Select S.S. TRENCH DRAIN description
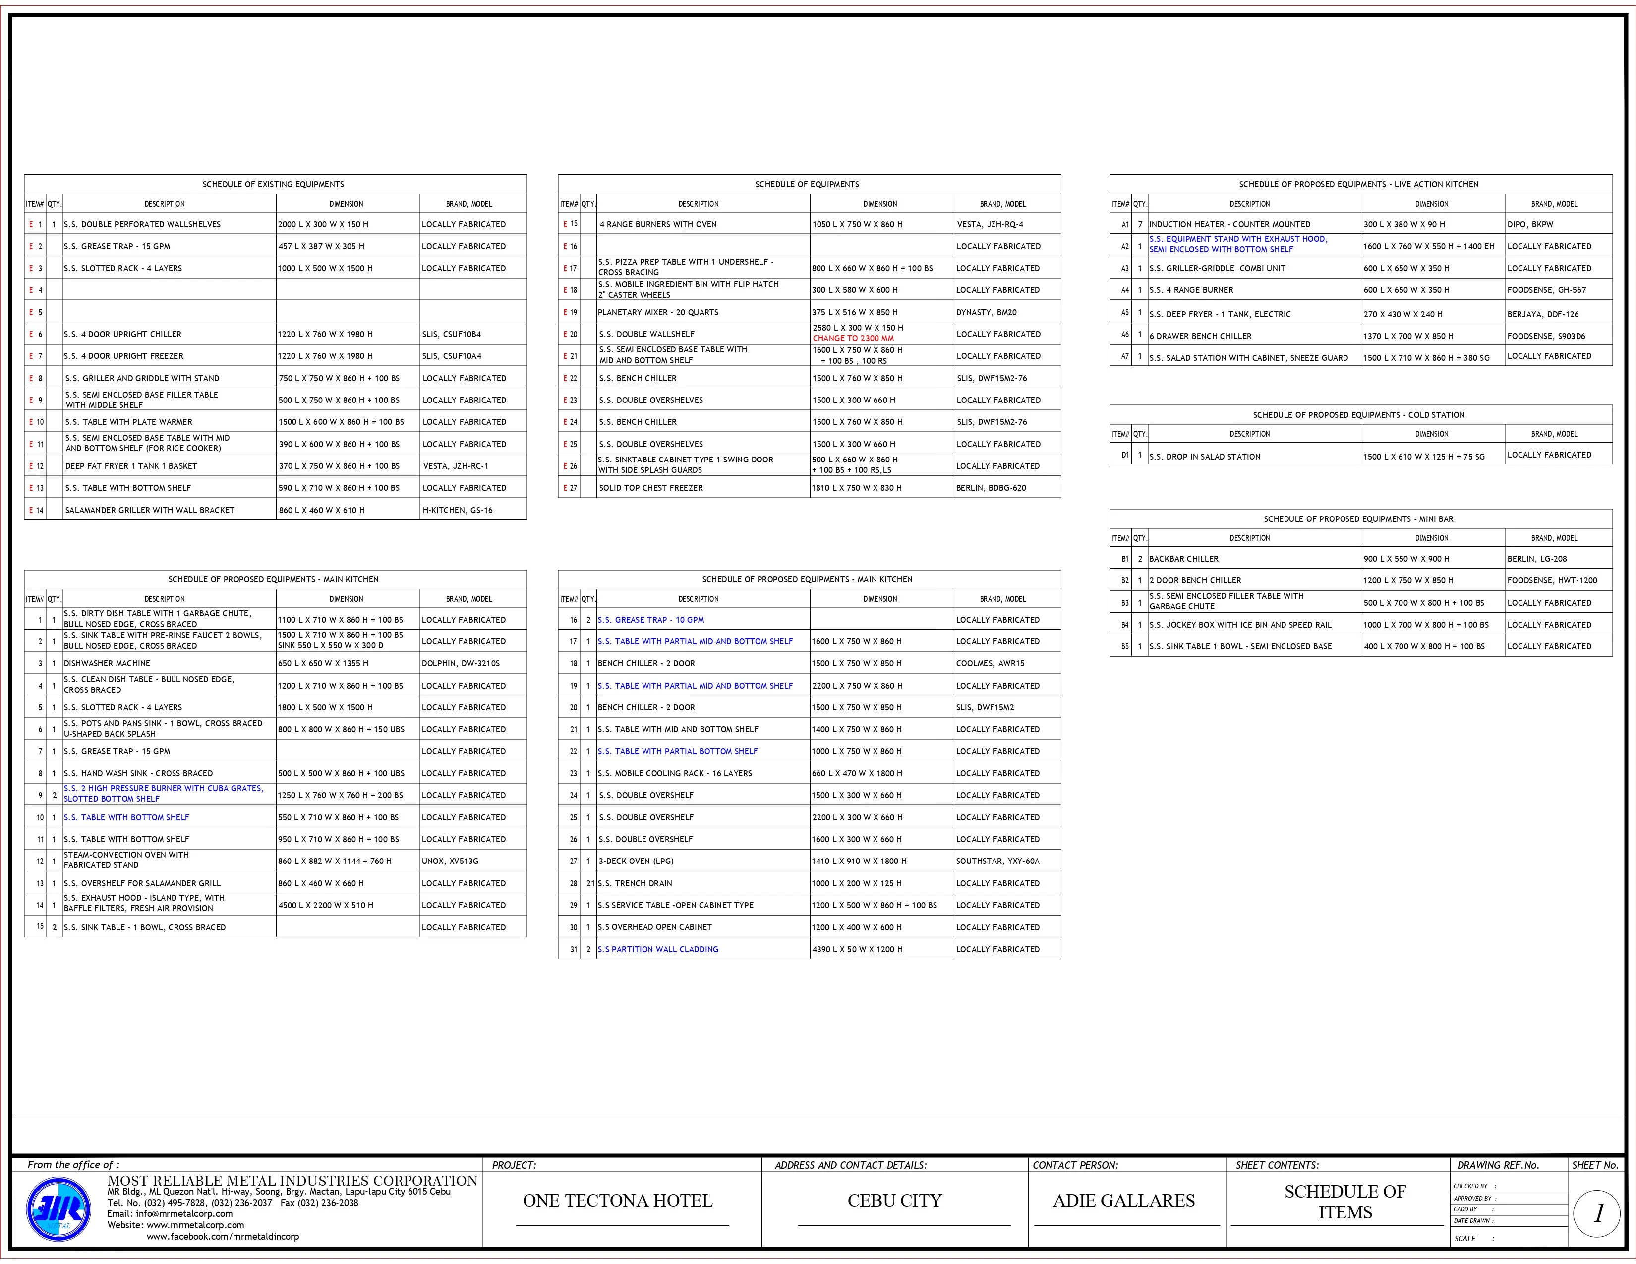 point(635,884)
